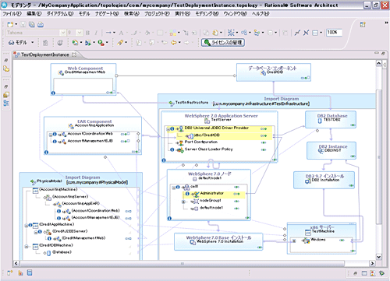Click the yellow back navigation arrow
Image resolution: width=390 pixels, height=281 pixels.
pyautogui.click(x=173, y=43)
